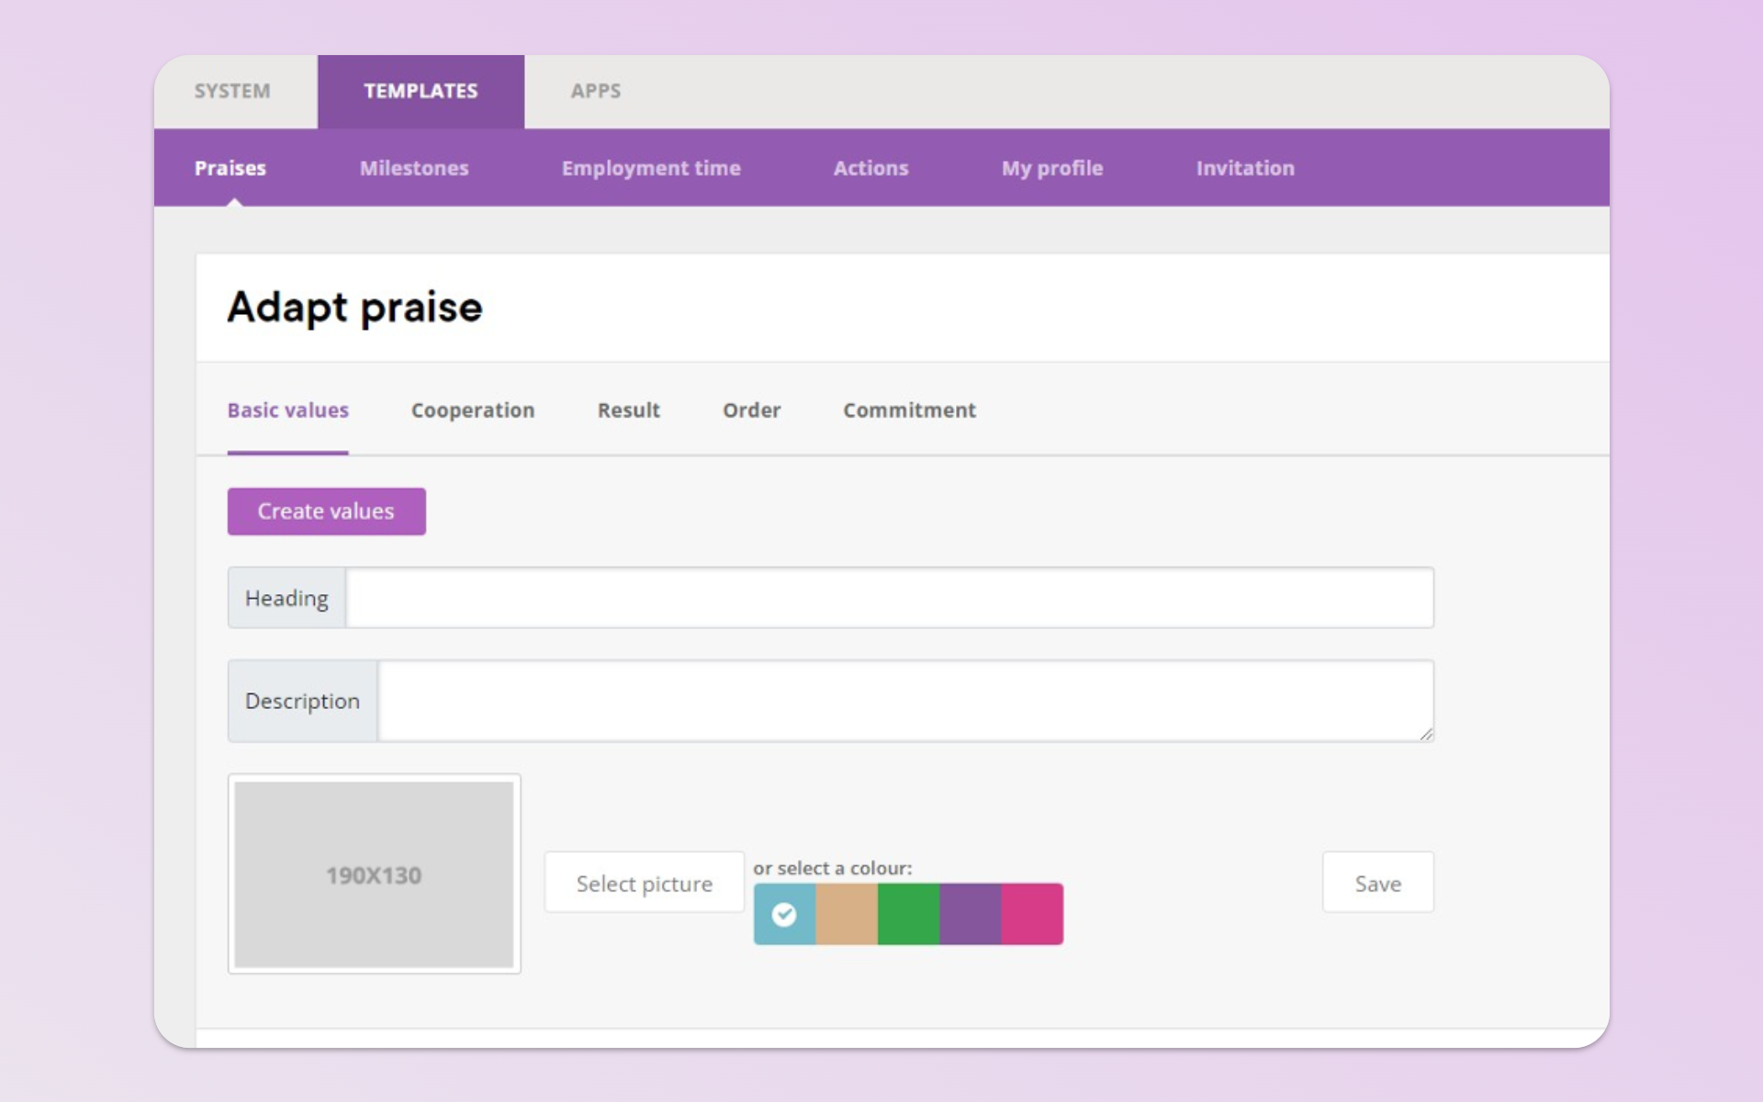Choose the green colour swatch
The width and height of the screenshot is (1763, 1102).
coord(908,914)
